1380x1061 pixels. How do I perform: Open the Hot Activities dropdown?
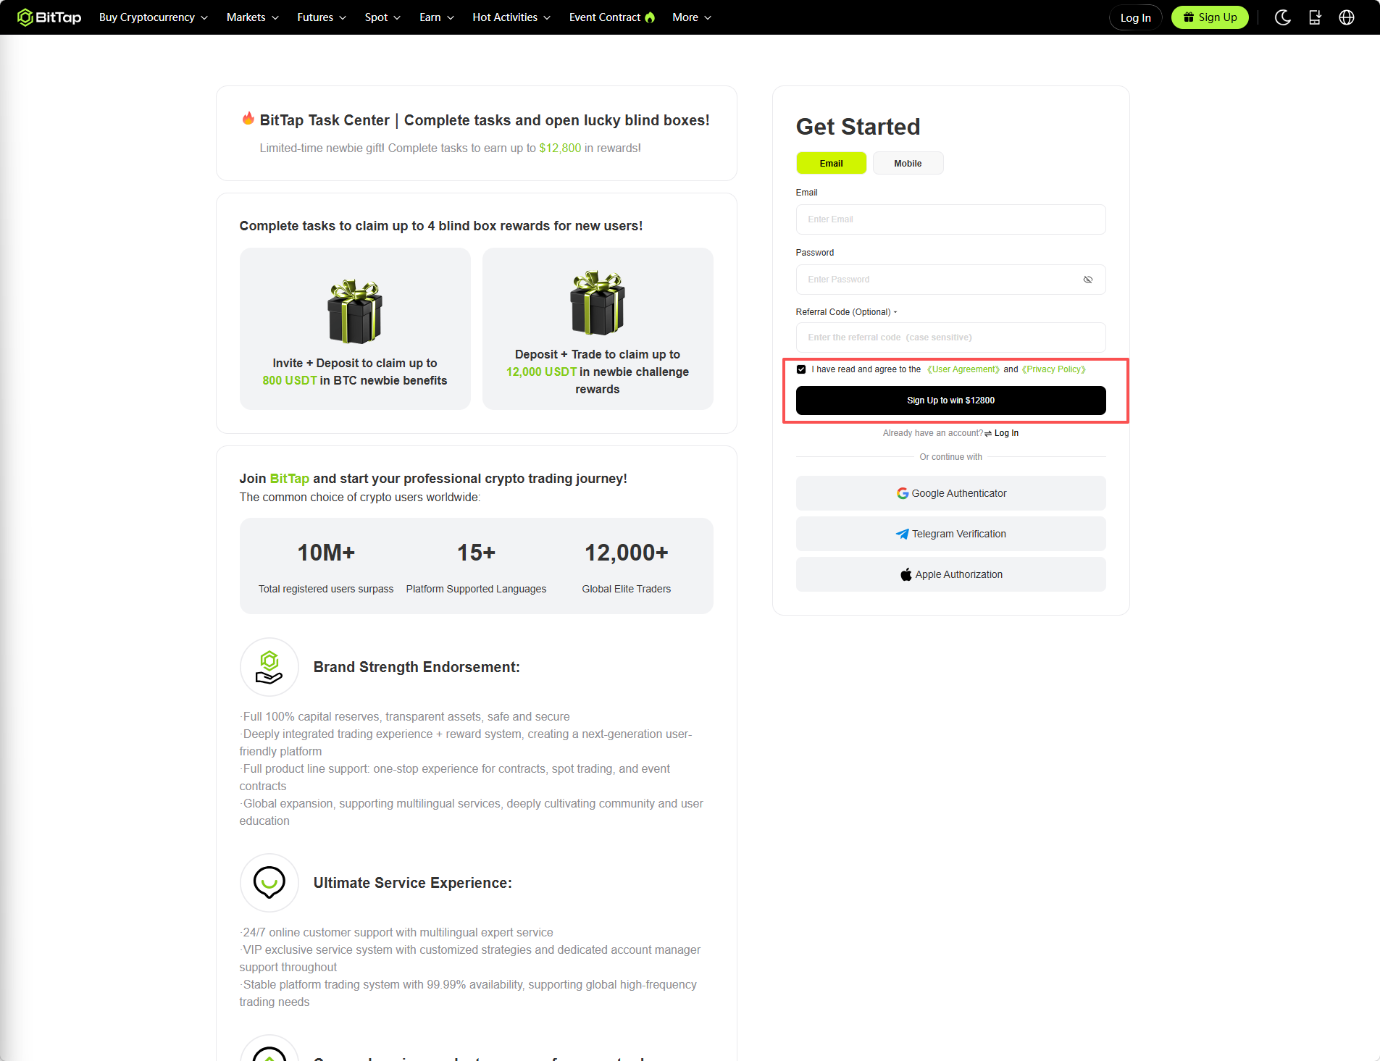click(x=511, y=17)
